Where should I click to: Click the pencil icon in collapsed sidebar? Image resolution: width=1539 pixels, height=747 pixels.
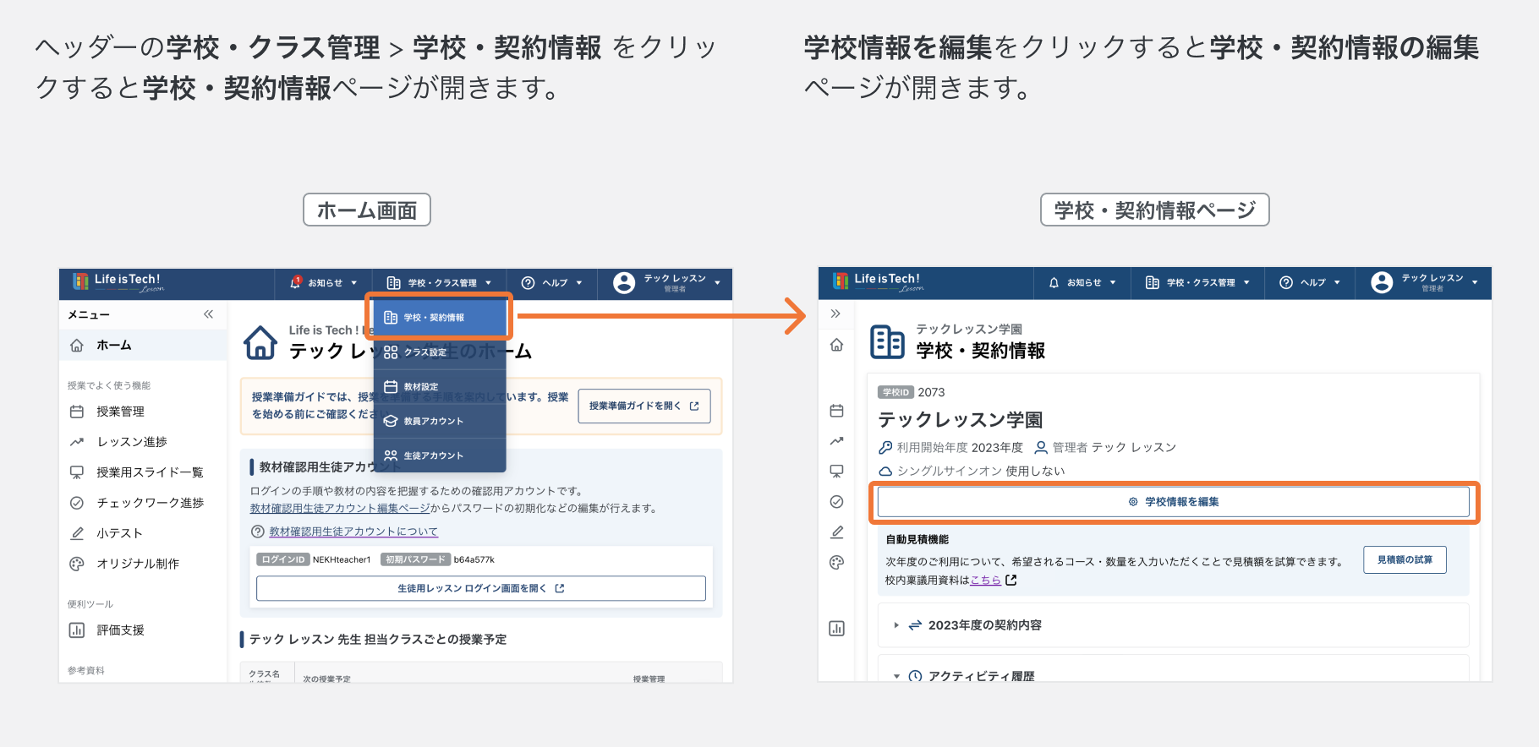pyautogui.click(x=836, y=532)
